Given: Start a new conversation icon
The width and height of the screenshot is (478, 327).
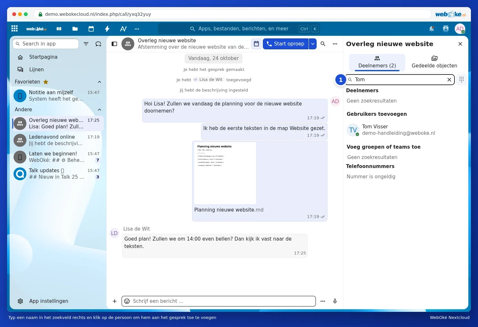Looking at the screenshot, I should [98, 44].
